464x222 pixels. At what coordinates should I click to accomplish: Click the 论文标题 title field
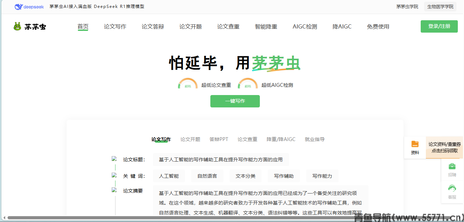pyautogui.click(x=221, y=160)
